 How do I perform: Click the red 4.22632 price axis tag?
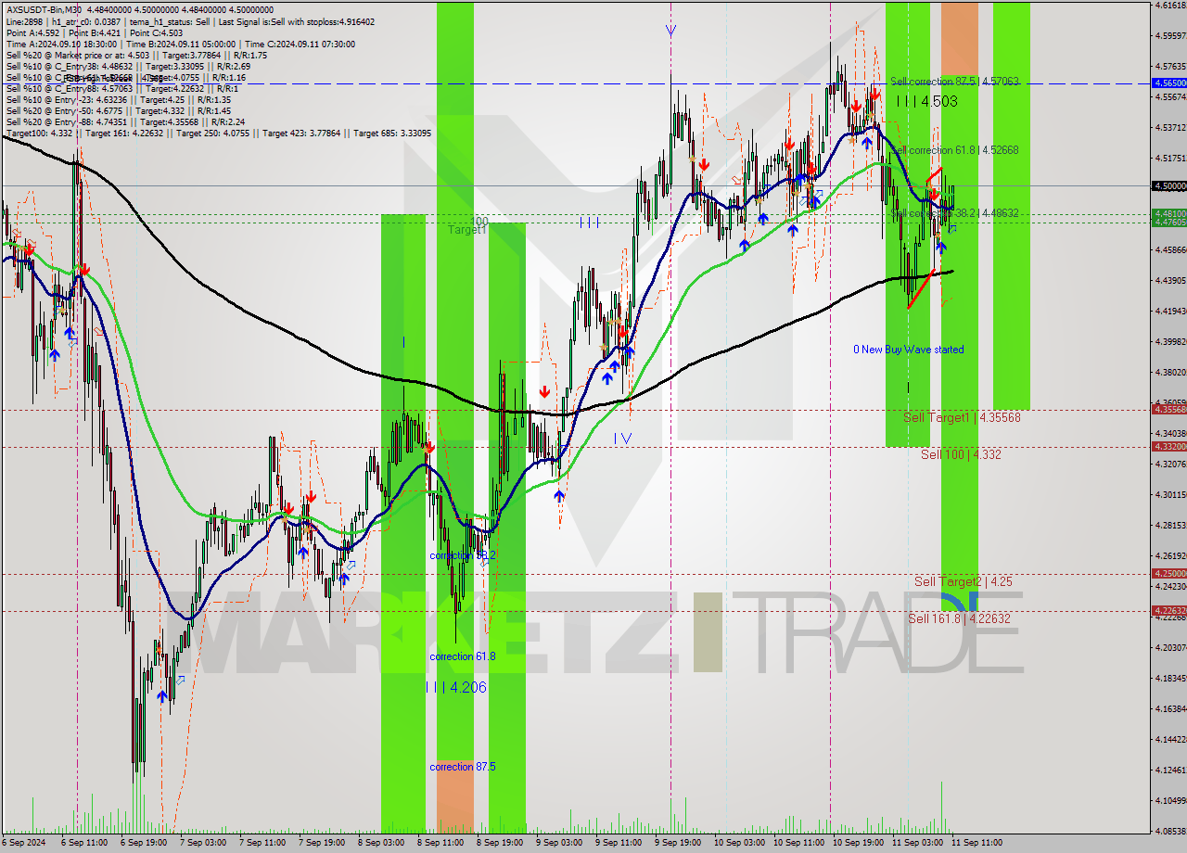pos(1168,610)
